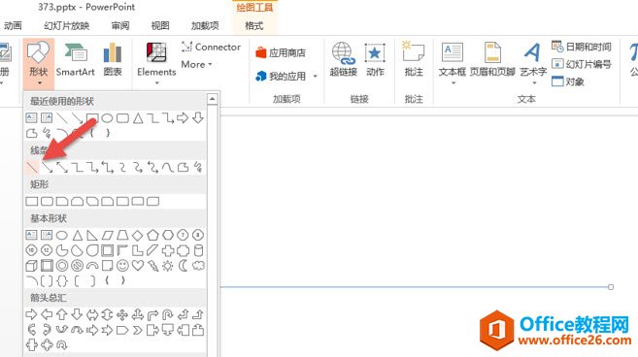638x357 pixels.
Task: Open 页眉和页脚 header and footer
Action: point(492,59)
